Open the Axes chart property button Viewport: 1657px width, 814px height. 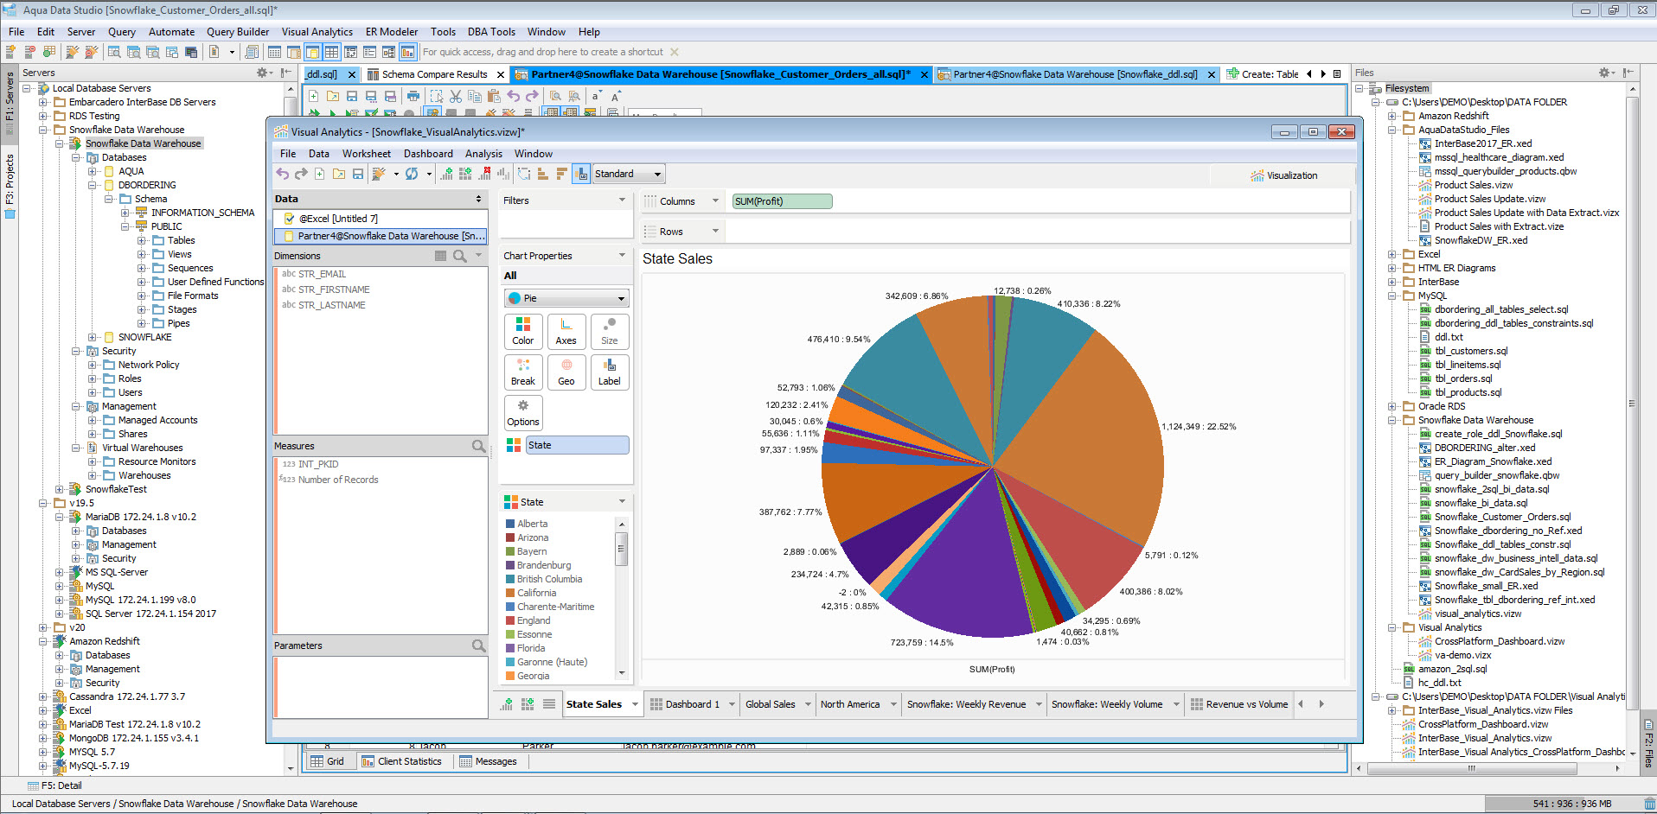[566, 331]
